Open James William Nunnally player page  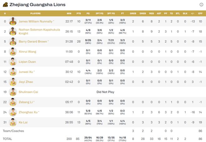pos(36,21)
